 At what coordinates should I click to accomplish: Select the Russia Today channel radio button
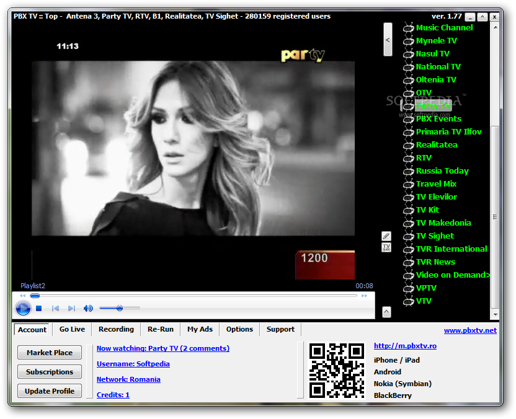click(409, 170)
